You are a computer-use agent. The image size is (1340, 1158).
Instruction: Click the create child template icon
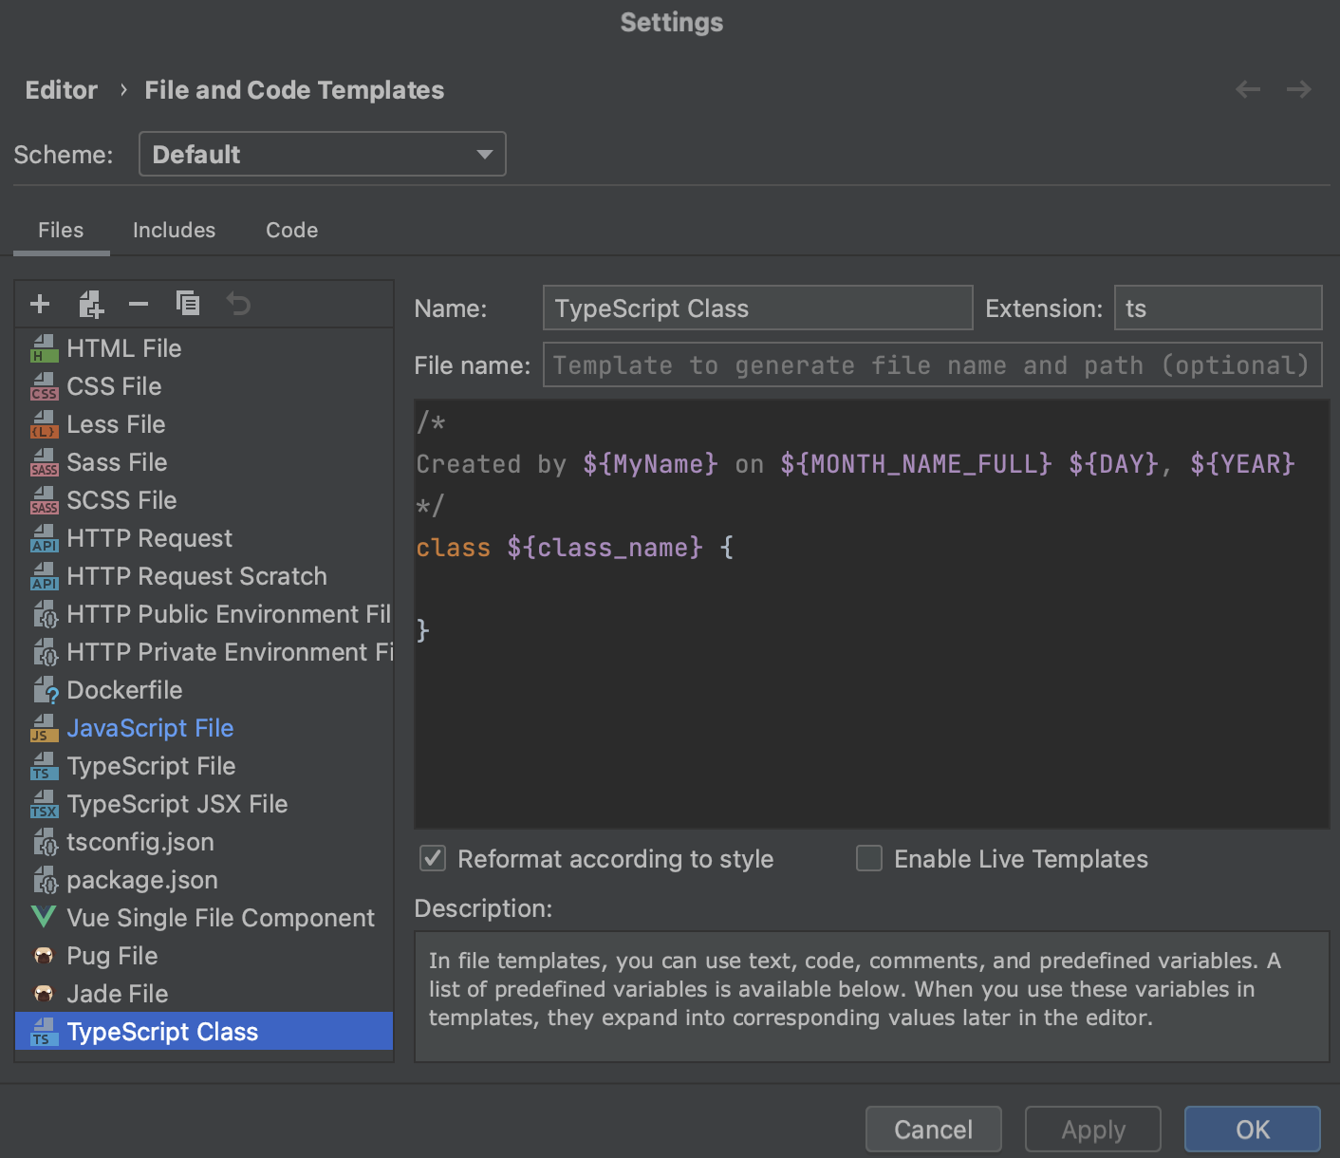[x=90, y=304]
